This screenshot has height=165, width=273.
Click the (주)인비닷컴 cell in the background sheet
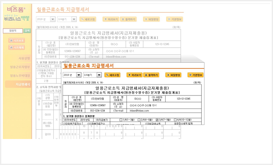72,44
